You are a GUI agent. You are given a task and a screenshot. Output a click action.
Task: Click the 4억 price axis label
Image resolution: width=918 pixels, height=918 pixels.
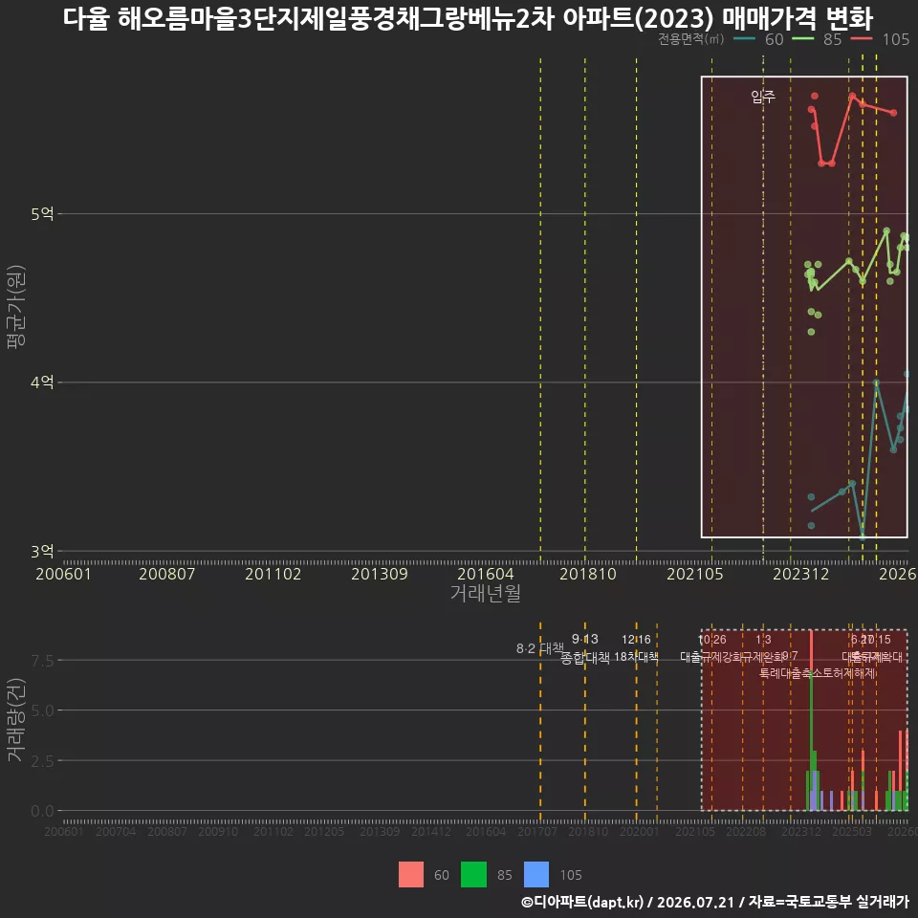pos(42,382)
